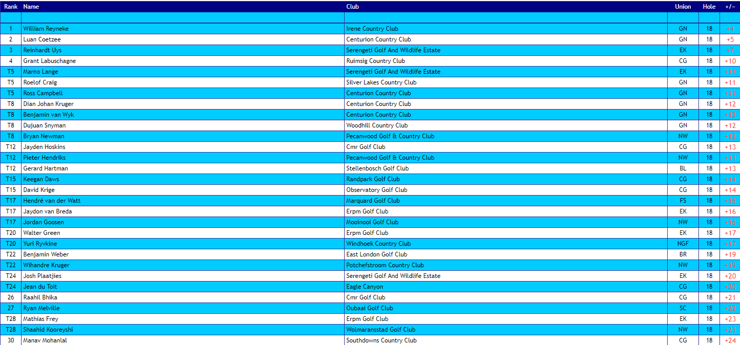The width and height of the screenshot is (740, 345).
Task: Click the +24 score cell
Action: (x=730, y=340)
